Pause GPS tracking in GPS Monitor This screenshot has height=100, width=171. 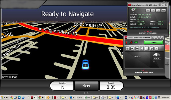click(x=158, y=10)
